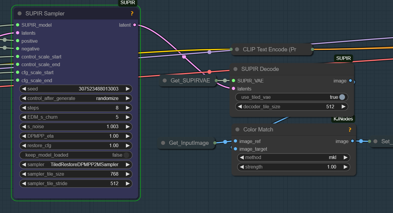The image size is (393, 213).
Task: Decrease seed value with left arrow
Action: click(x=24, y=89)
